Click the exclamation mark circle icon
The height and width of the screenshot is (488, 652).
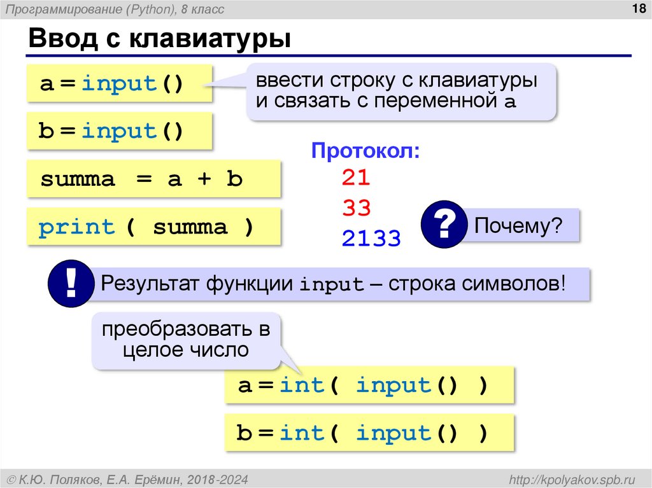tap(70, 284)
